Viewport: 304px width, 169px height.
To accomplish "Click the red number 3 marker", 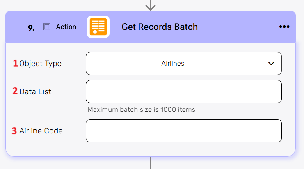I will point(14,131).
